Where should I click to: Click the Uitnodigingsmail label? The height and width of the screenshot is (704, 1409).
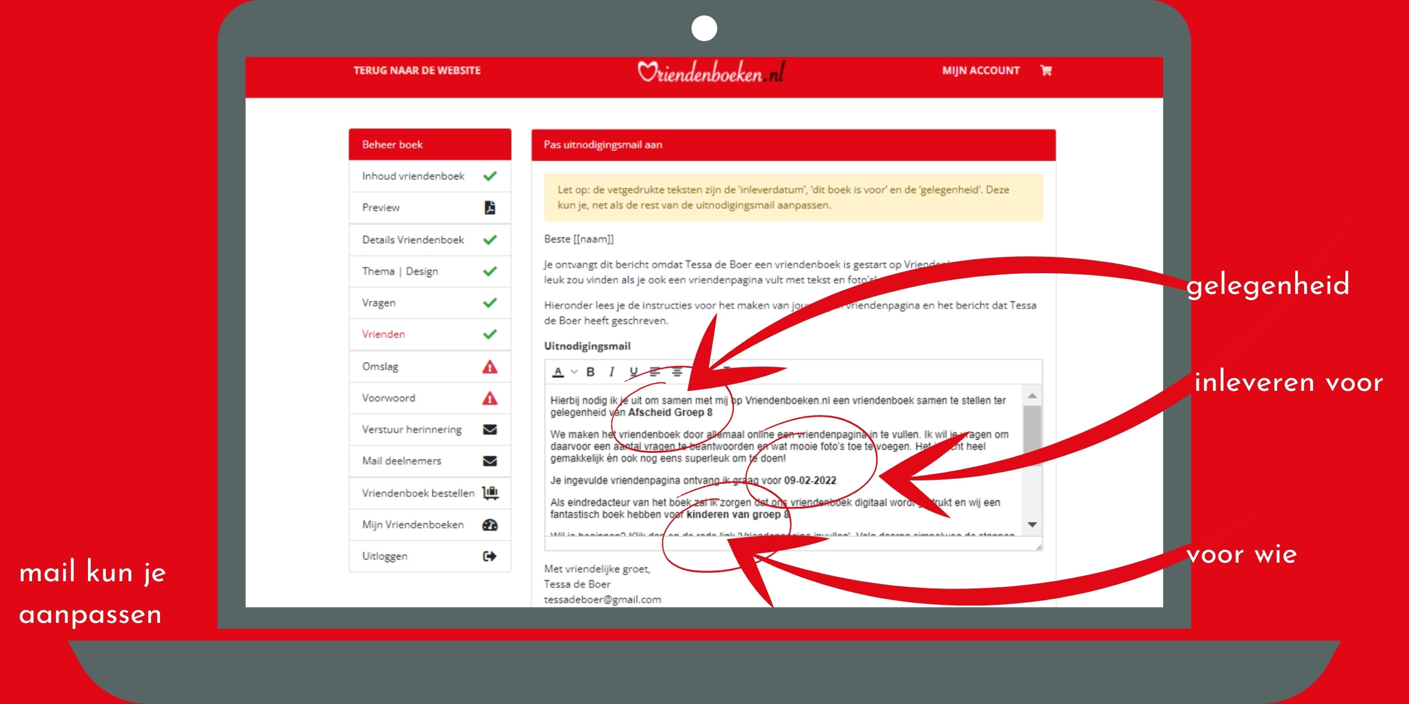(587, 346)
